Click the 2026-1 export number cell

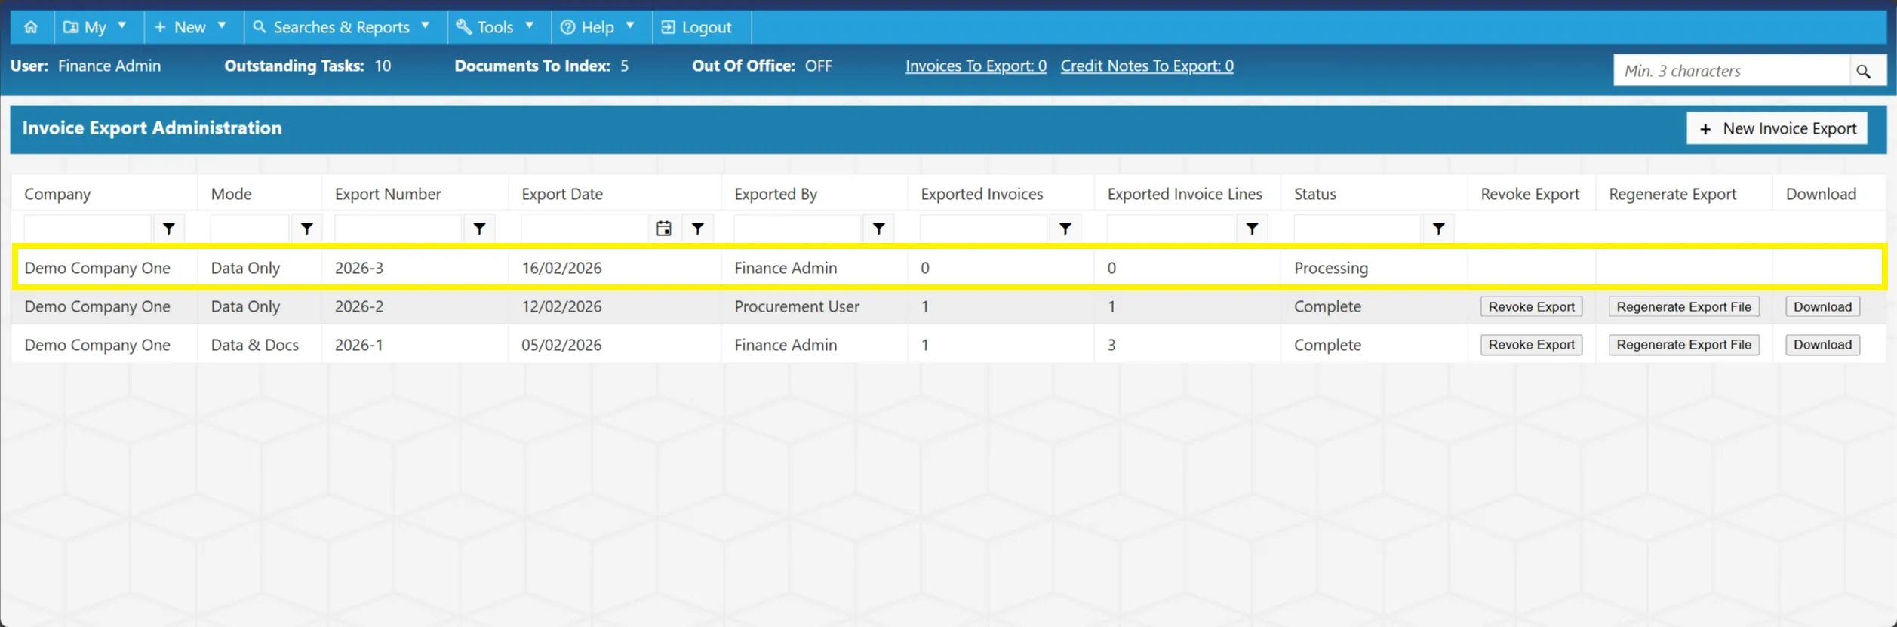point(359,345)
